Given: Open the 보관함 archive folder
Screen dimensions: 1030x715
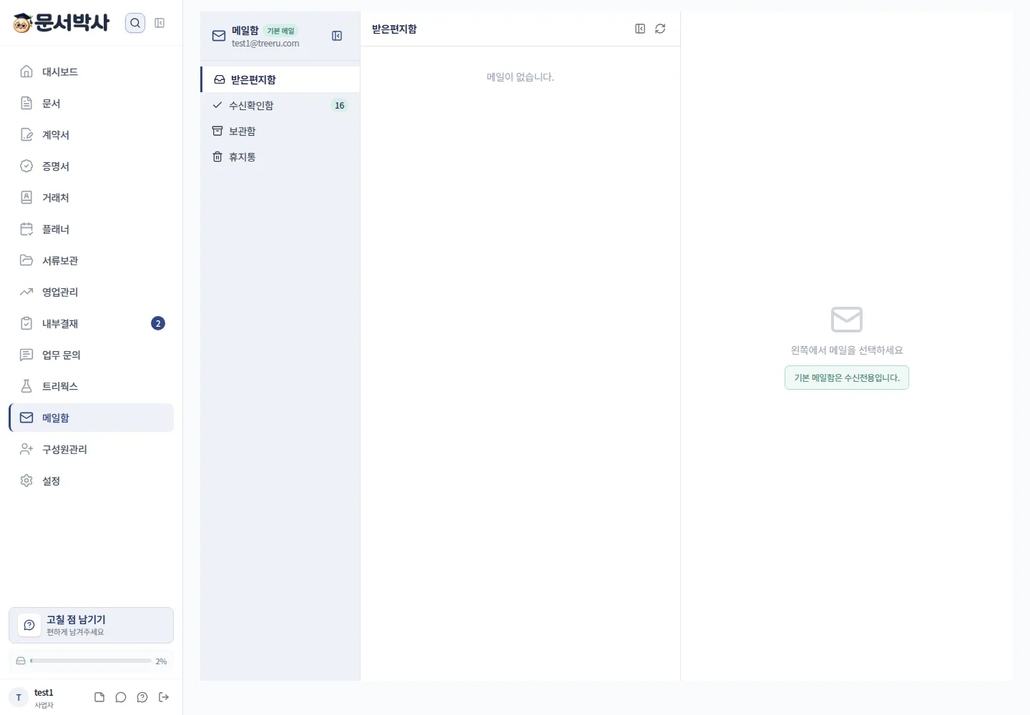Looking at the screenshot, I should 280,131.
